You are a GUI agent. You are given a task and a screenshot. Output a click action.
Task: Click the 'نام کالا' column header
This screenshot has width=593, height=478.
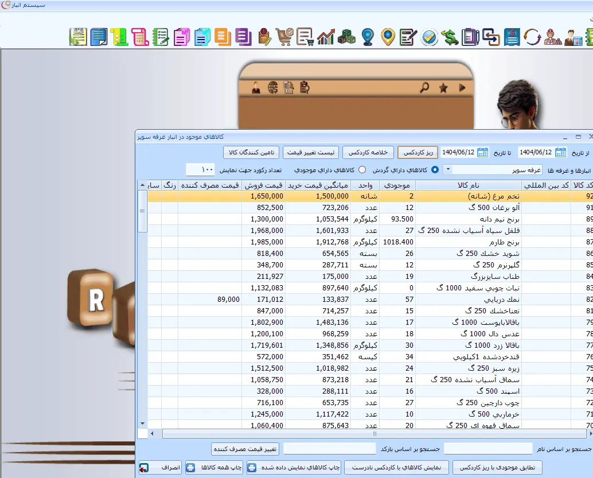click(468, 185)
